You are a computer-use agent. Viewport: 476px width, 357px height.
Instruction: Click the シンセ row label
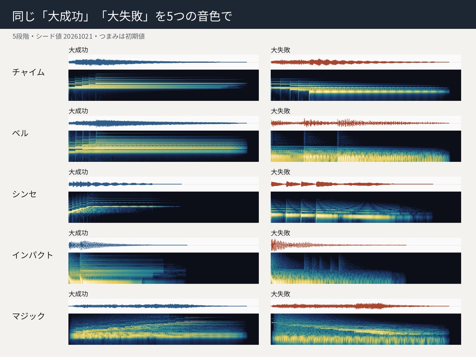click(x=24, y=194)
